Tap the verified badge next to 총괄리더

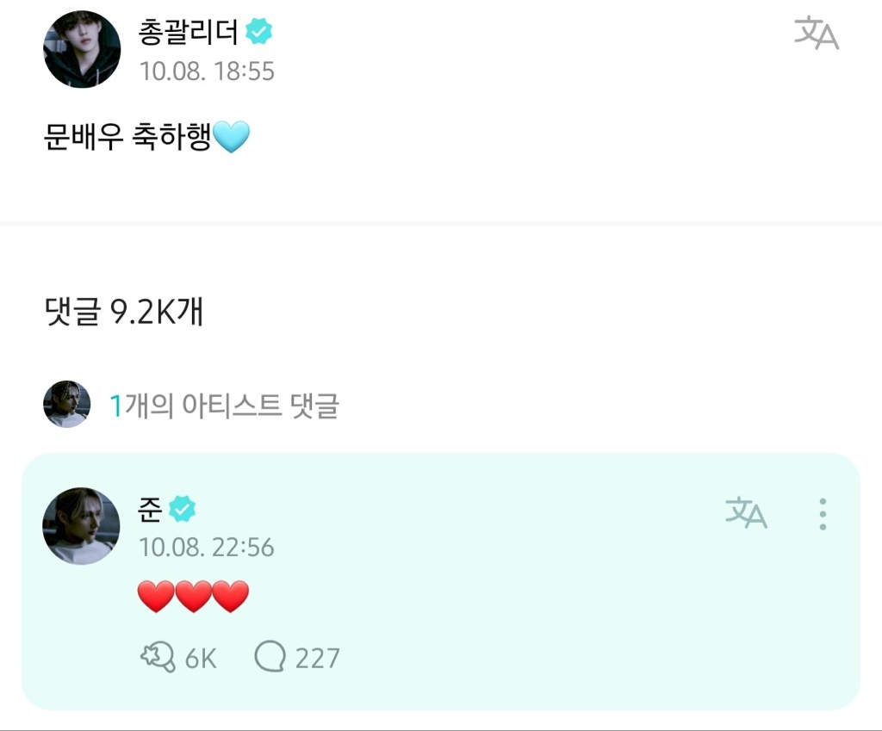coord(258,31)
